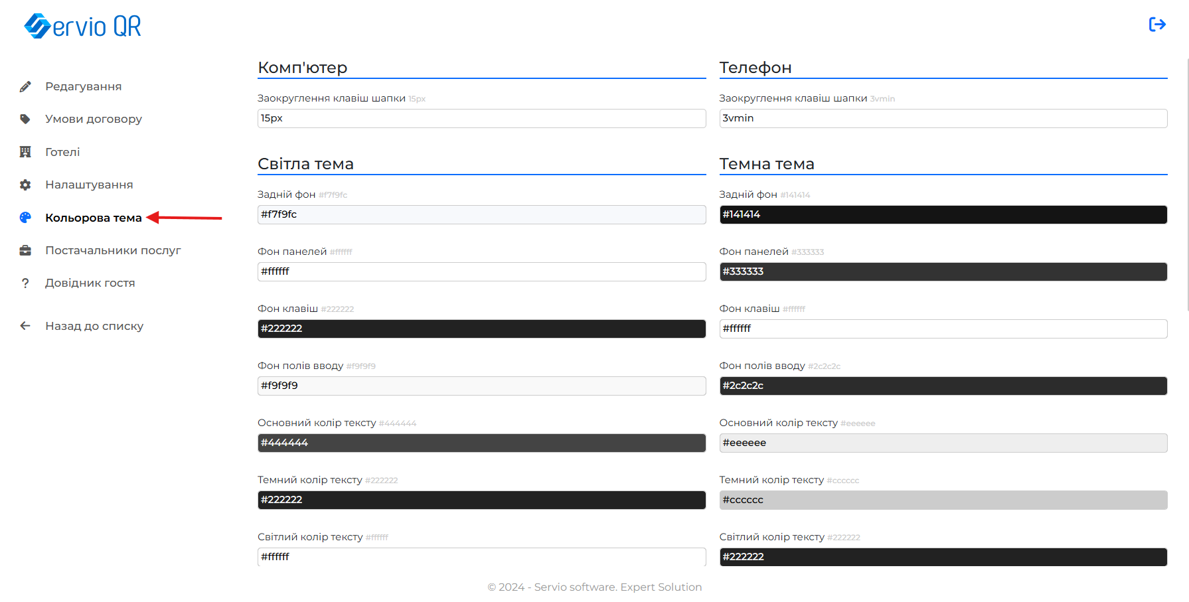Click the back arrow icon beside Назад до списку
The image size is (1189, 602).
[x=25, y=326]
